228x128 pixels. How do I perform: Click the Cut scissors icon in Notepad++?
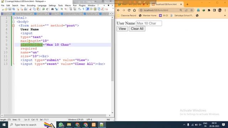[30, 9]
